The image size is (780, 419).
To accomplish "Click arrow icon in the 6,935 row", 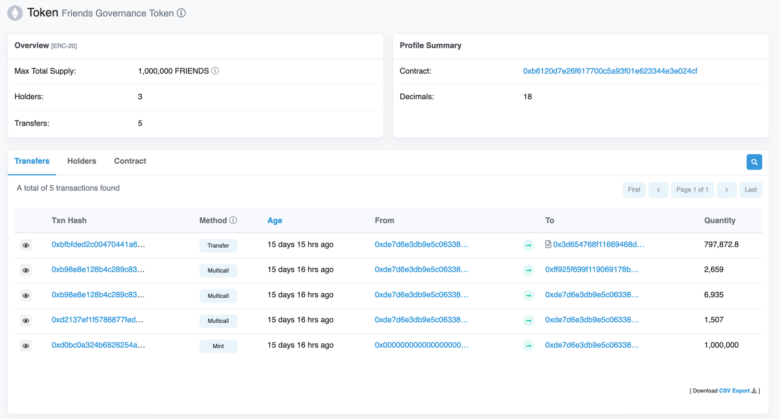I will pyautogui.click(x=528, y=295).
